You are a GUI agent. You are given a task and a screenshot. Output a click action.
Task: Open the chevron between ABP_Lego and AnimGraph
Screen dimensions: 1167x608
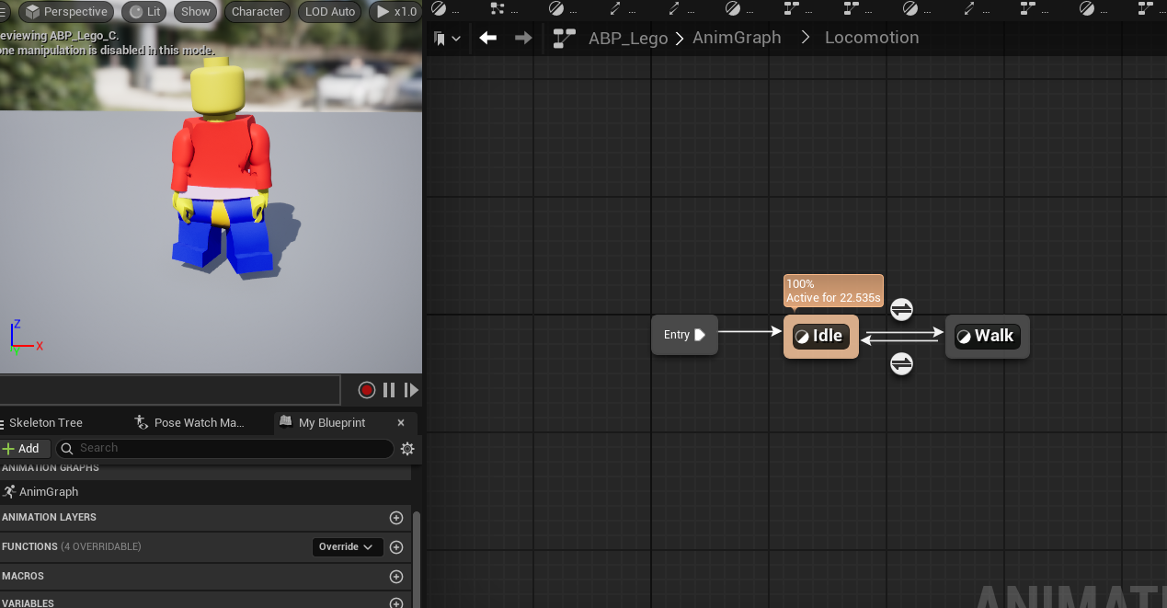tap(680, 39)
